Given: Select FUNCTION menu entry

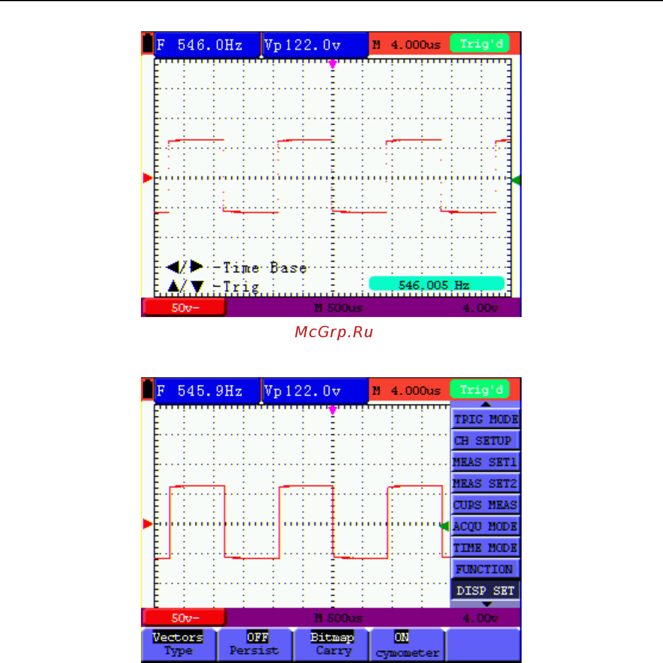Looking at the screenshot, I should pyautogui.click(x=485, y=569).
